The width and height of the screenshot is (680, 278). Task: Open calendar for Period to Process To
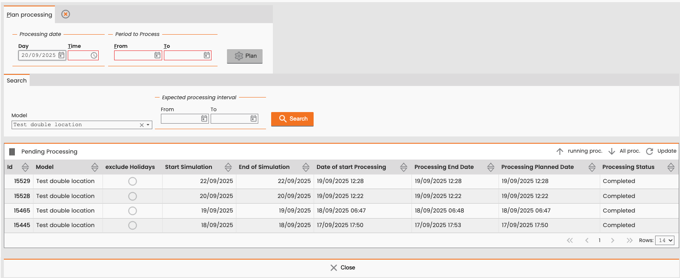[207, 55]
